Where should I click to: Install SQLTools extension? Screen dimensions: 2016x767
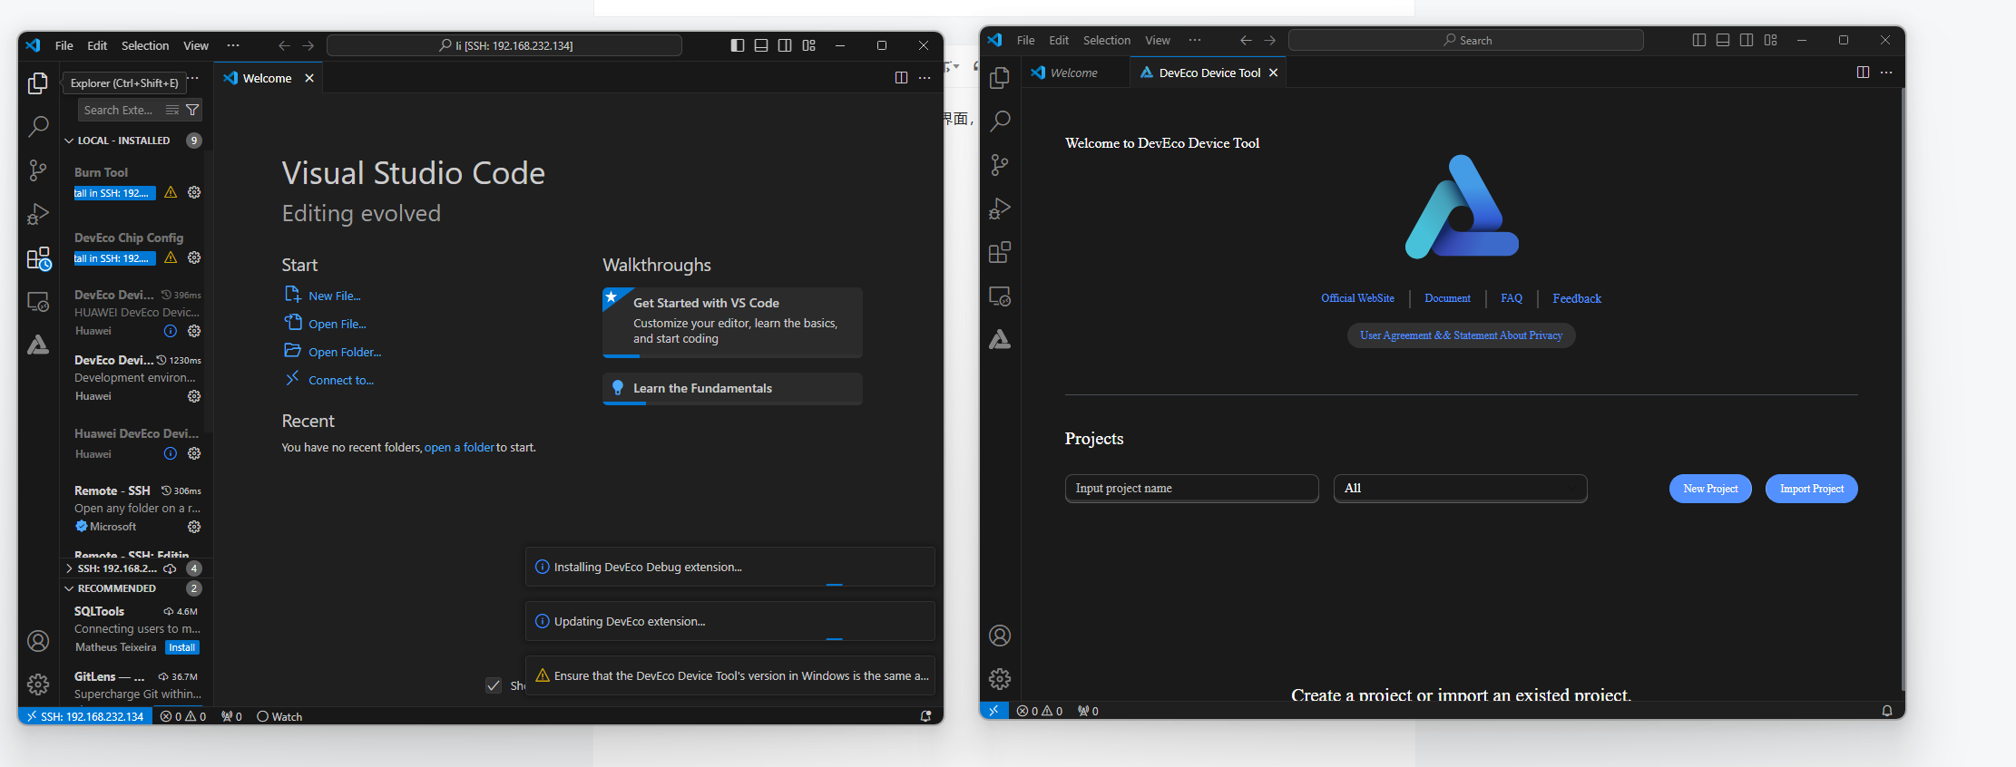[x=181, y=647]
